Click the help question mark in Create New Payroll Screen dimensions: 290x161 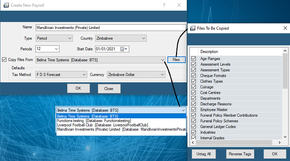coord(164,5)
